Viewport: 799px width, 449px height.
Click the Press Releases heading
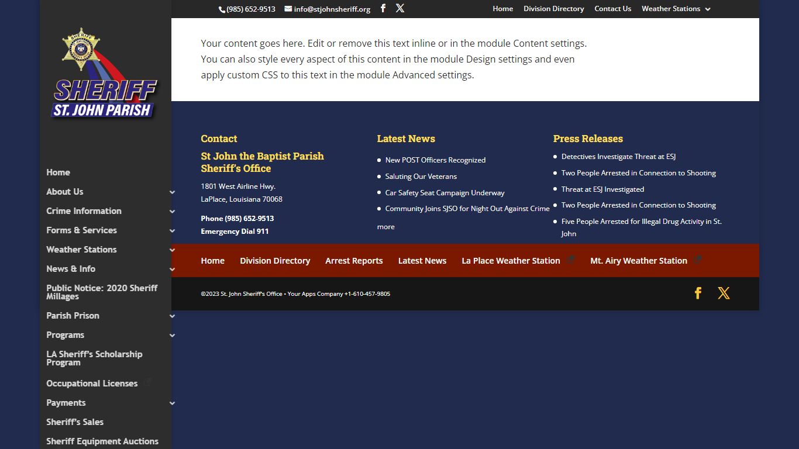coord(588,139)
